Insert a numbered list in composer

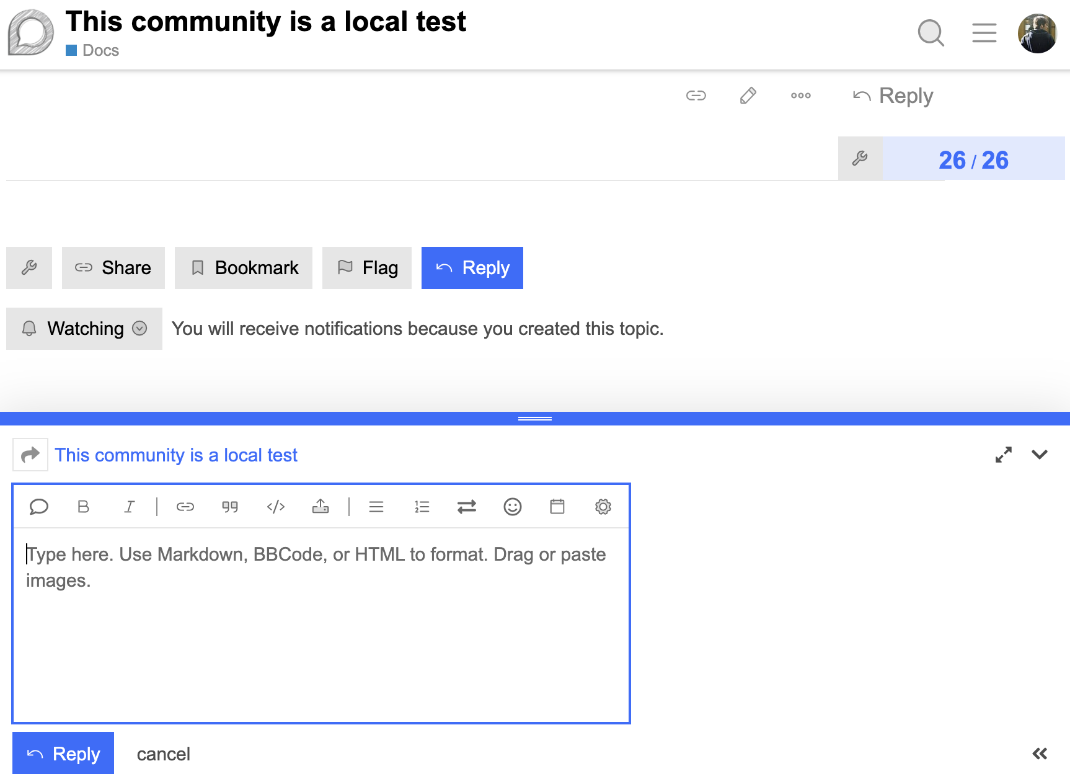click(x=422, y=507)
